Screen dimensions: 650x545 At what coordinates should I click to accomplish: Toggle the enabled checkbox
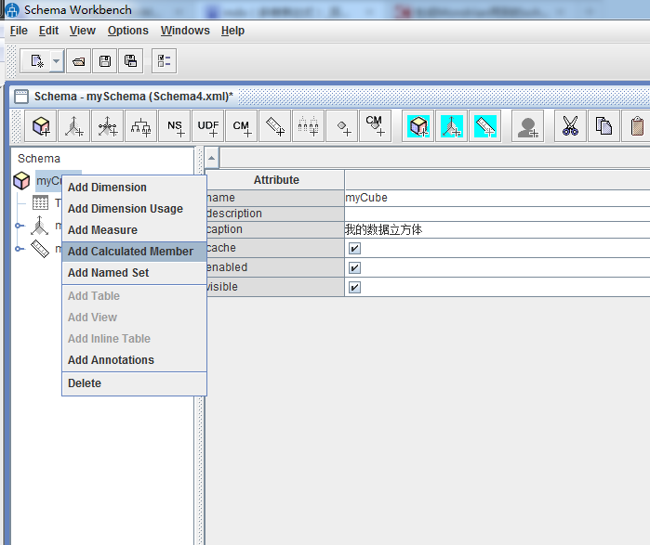tap(354, 267)
